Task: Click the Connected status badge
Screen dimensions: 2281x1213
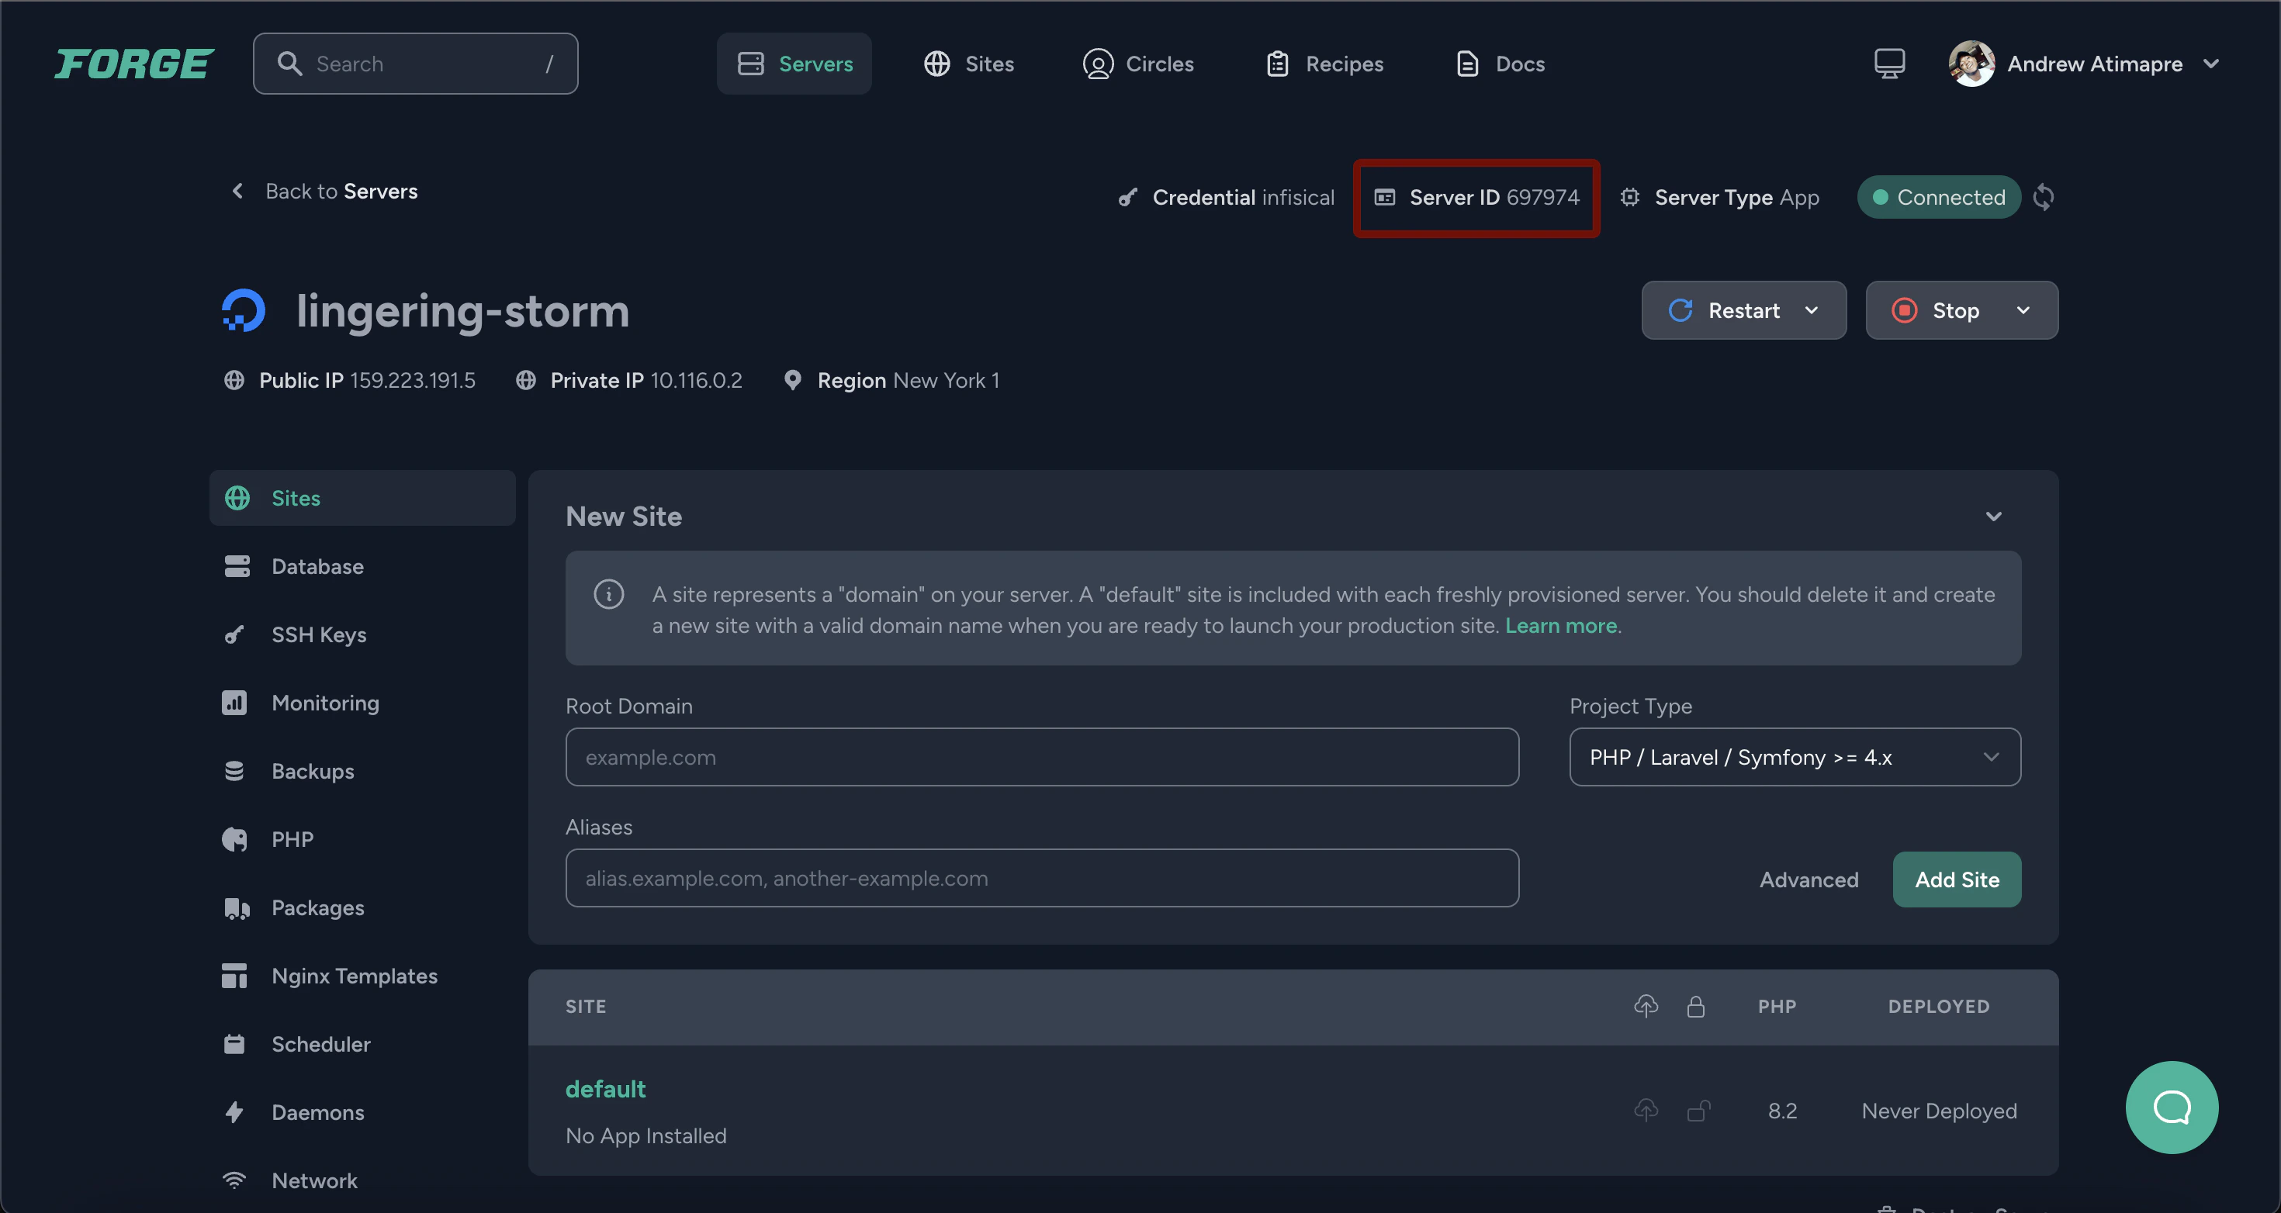Action: tap(1938, 198)
